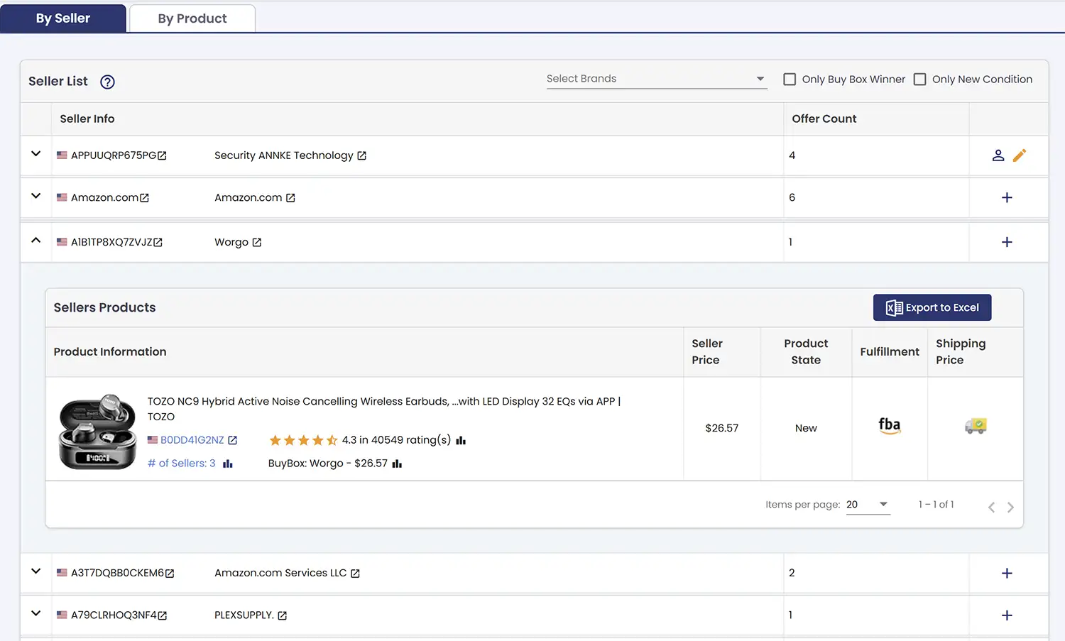The width and height of the screenshot is (1065, 641).
Task: Collapse the Worgo seller row
Action: [x=35, y=241]
